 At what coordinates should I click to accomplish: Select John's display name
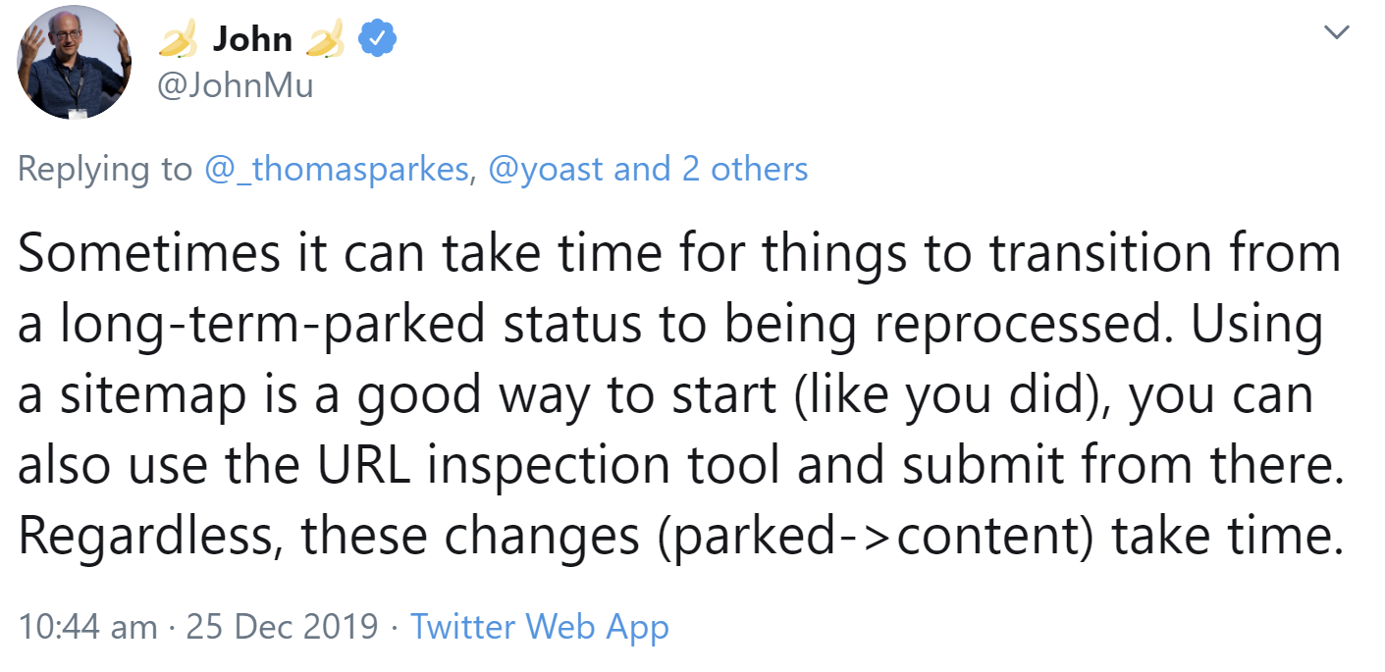click(x=254, y=35)
